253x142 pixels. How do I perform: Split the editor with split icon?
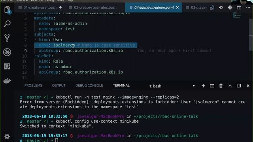tap(239, 7)
